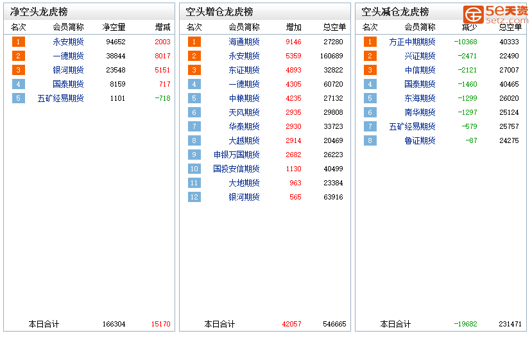This screenshot has height=338, width=532.
Task: Click net short value 1101
Action: click(117, 98)
